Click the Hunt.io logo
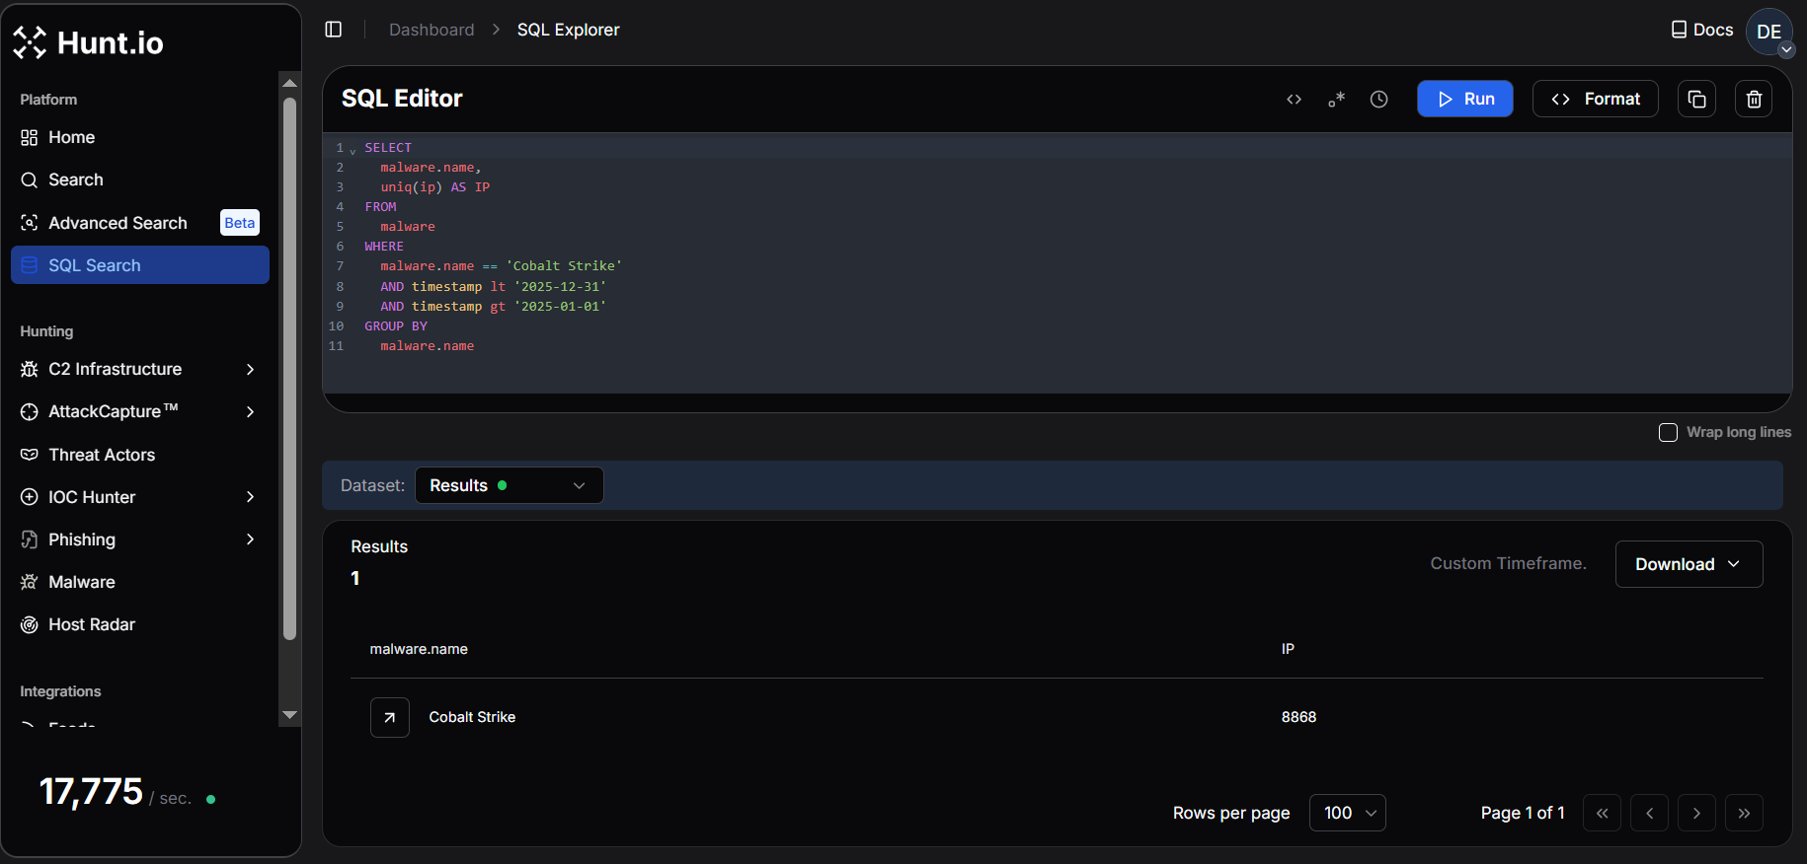This screenshot has width=1807, height=864. pos(88,42)
